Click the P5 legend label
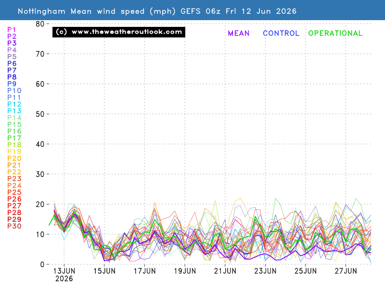Viewport: 385px width, 288px height. 12,57
